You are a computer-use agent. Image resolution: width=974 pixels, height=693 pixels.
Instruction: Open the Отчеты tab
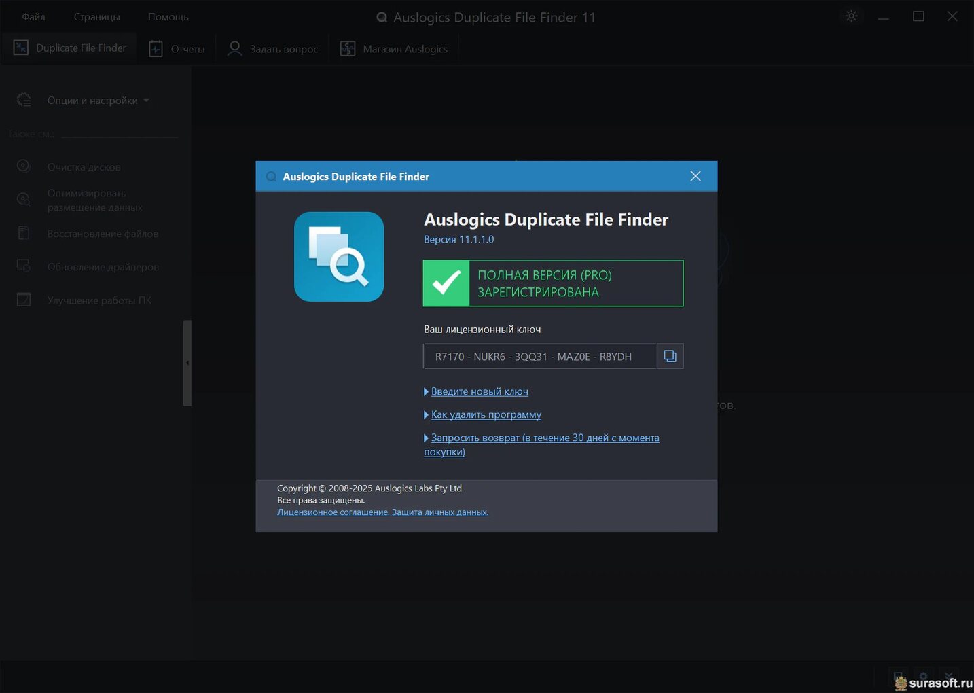(177, 49)
